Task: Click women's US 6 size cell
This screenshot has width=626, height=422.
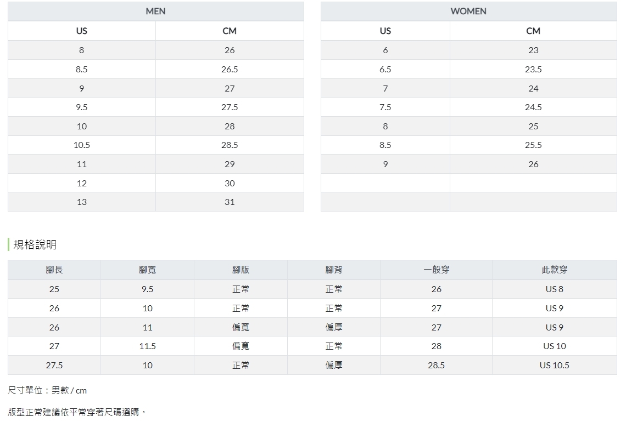Action: point(385,50)
